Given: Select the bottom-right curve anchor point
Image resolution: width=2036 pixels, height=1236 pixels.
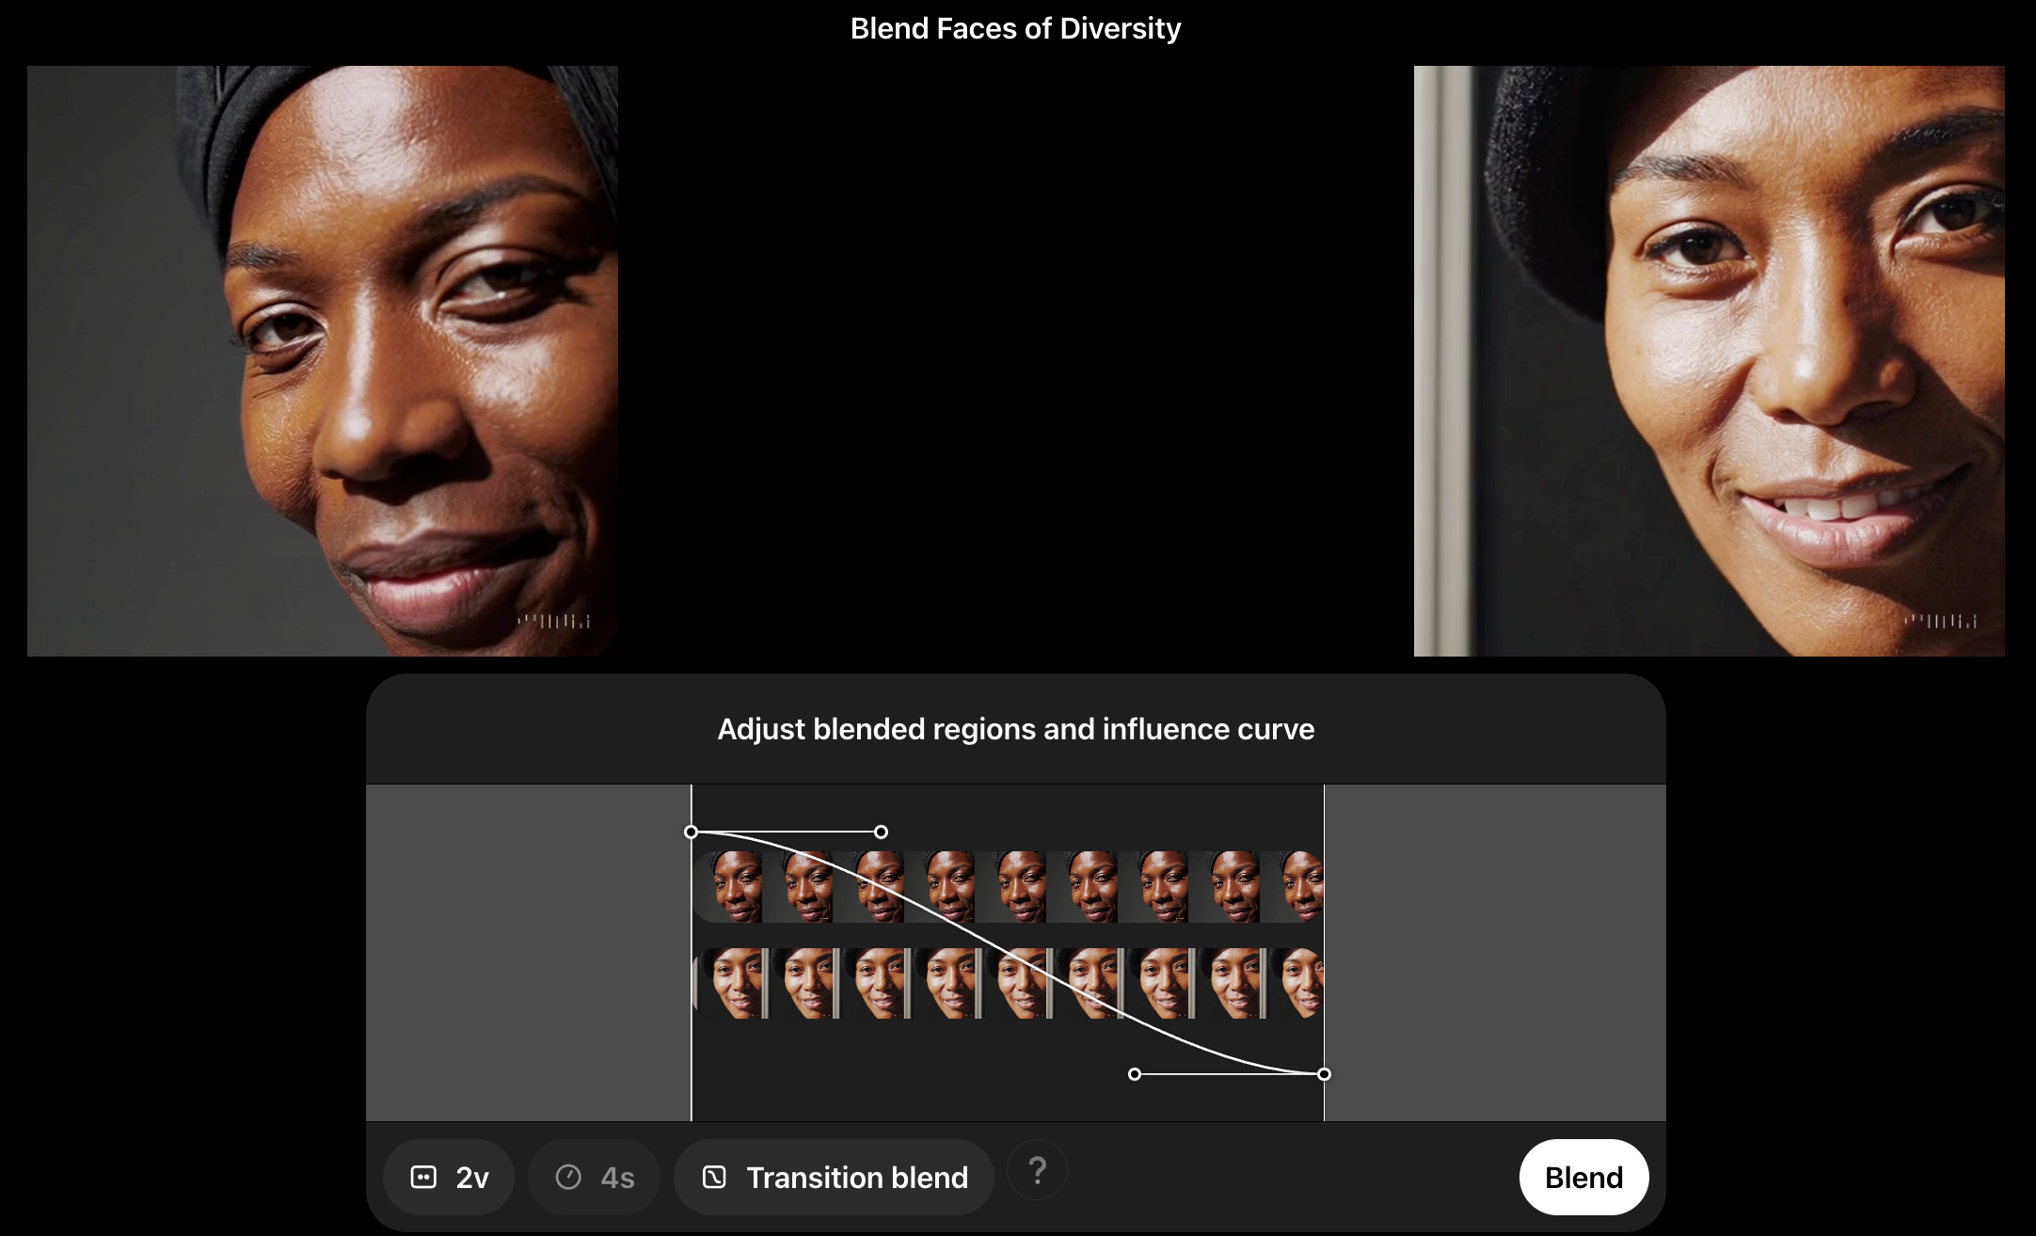Looking at the screenshot, I should pos(1324,1073).
